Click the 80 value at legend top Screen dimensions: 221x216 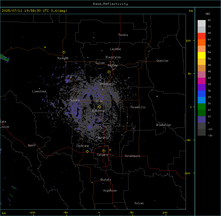point(209,20)
